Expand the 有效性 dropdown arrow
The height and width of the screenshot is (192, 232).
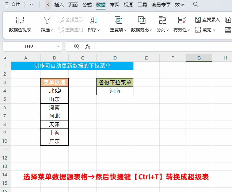189,30
